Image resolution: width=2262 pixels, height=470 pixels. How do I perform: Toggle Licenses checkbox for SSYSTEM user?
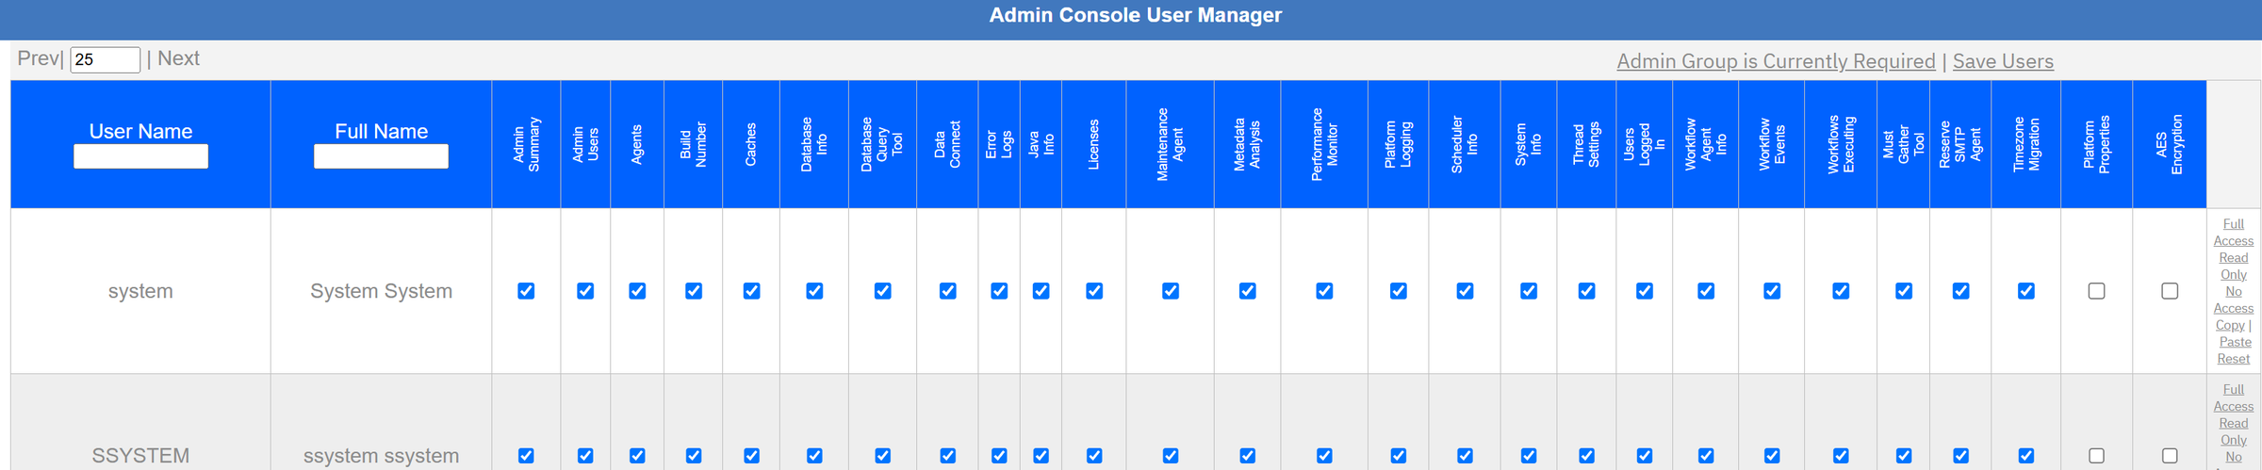coord(1094,456)
